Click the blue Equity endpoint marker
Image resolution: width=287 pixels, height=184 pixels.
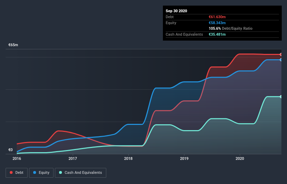[281, 60]
